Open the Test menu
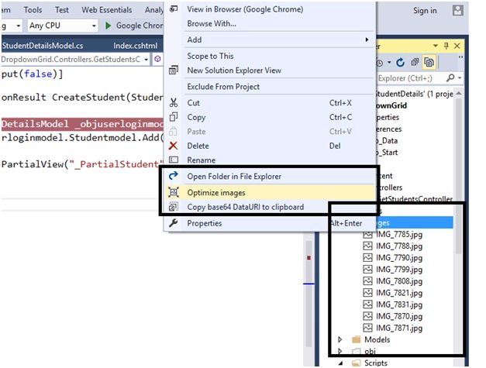 62,10
